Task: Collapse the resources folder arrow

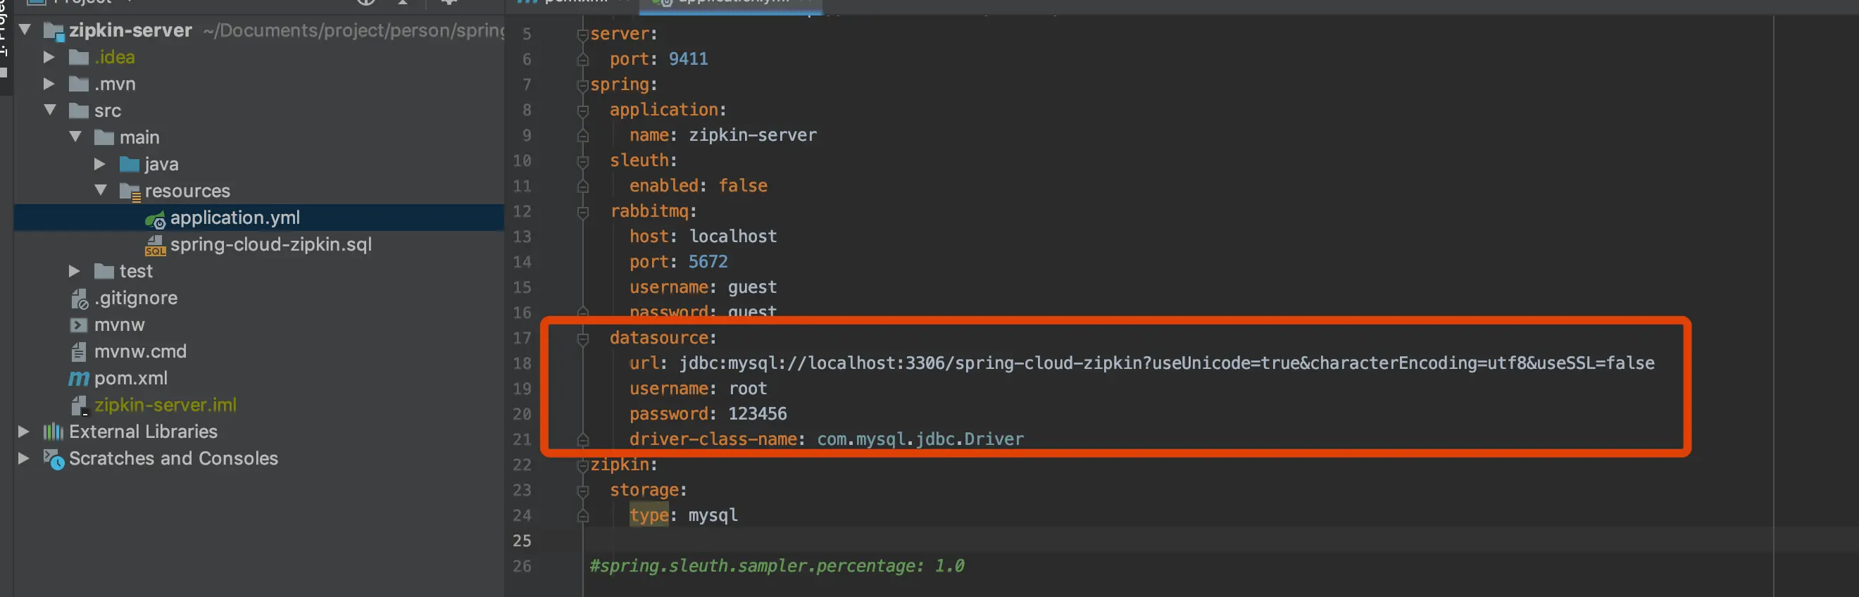Action: pyautogui.click(x=100, y=191)
